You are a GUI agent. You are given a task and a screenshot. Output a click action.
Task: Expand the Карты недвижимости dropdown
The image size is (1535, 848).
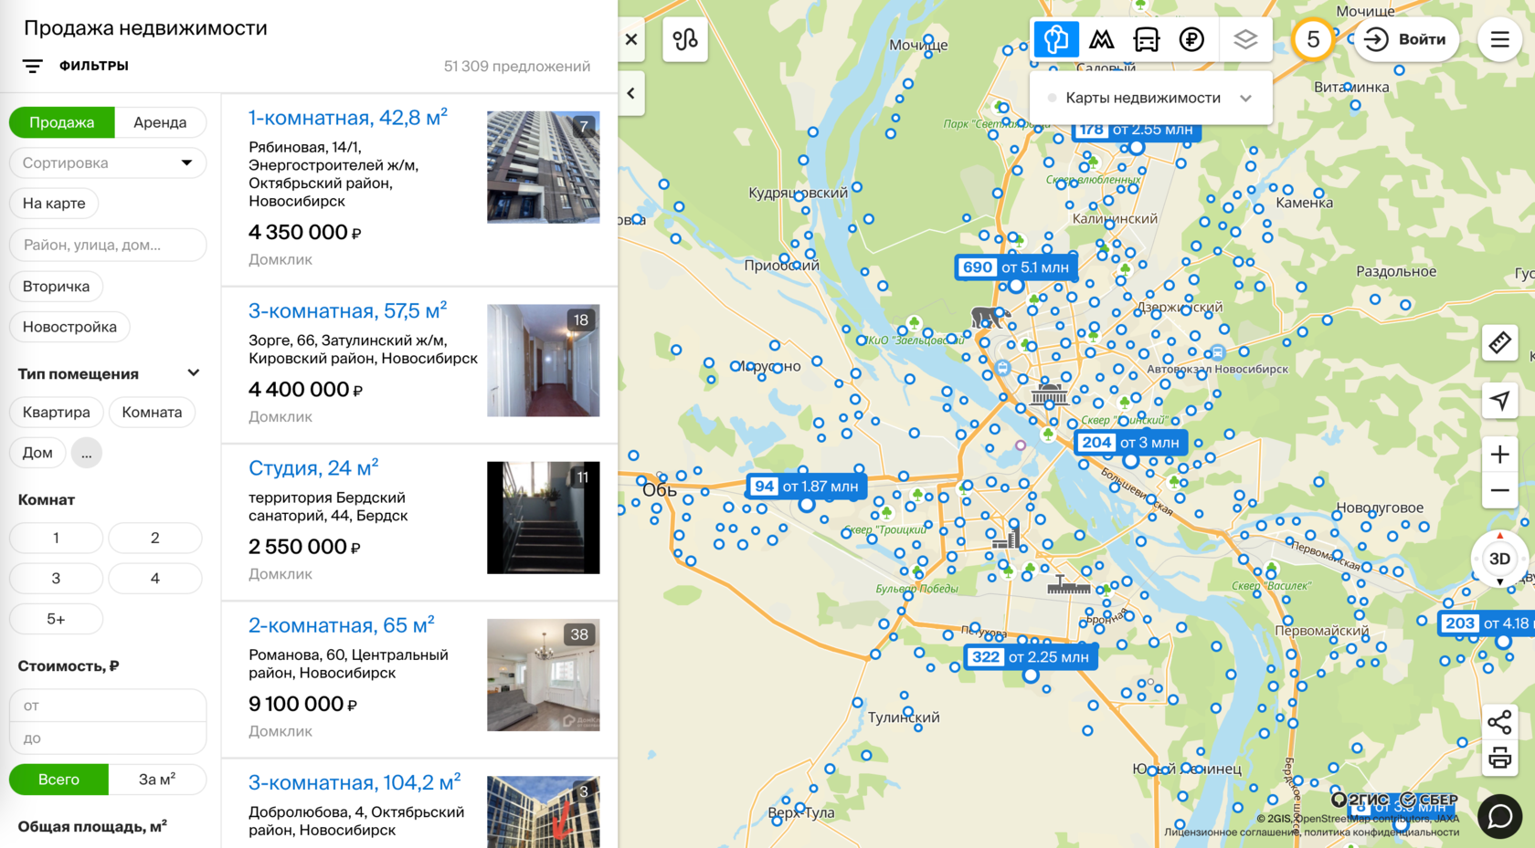[x=1151, y=98]
